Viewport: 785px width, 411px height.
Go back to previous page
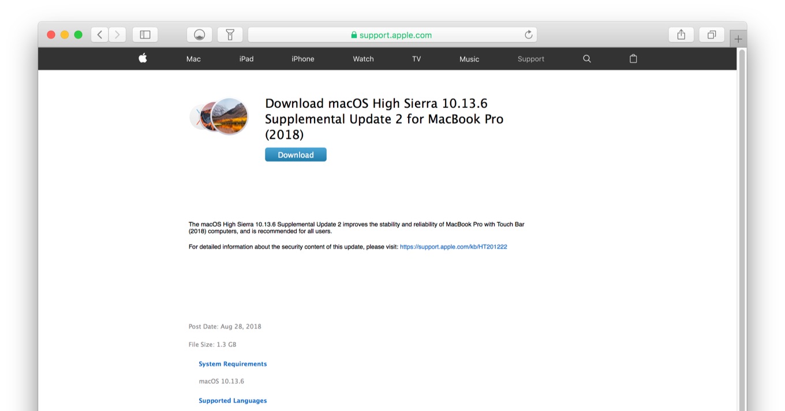pos(100,35)
